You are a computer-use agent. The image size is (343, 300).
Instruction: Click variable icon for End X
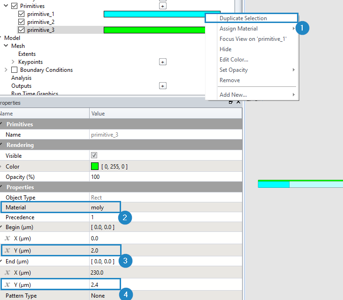8,273
